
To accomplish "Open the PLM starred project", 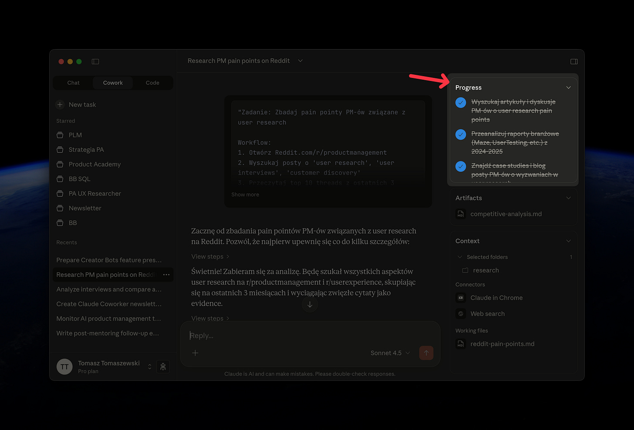I will (75, 135).
